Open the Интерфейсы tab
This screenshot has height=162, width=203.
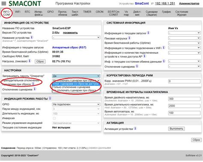tap(39, 13)
